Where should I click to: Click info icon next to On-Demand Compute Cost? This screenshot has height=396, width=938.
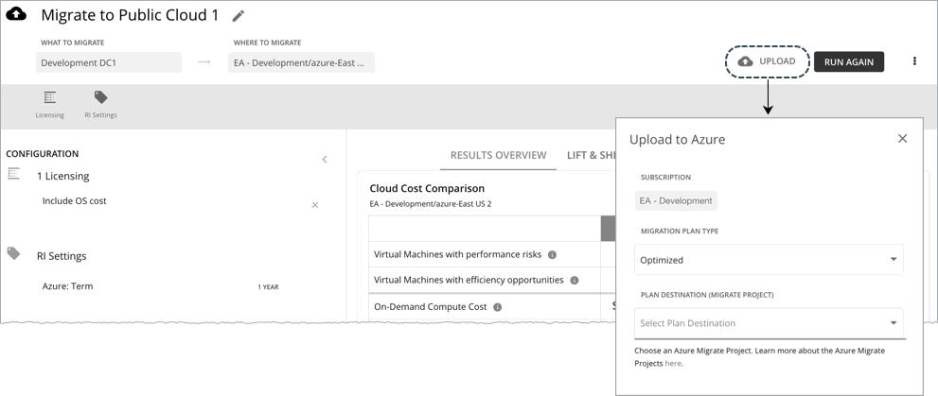497,307
